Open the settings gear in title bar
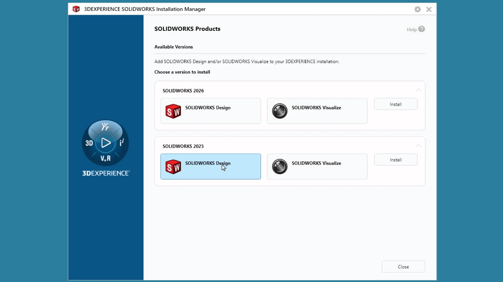 point(418,9)
